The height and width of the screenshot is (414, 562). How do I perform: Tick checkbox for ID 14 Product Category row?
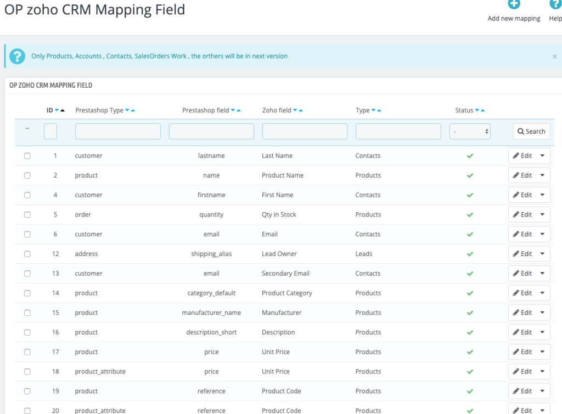pyautogui.click(x=27, y=293)
